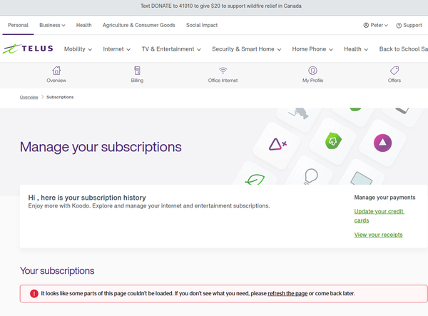Open the Overview house icon

(56, 71)
